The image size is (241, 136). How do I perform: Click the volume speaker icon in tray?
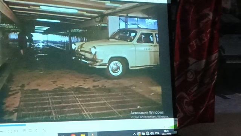pyautogui.click(x=152, y=133)
